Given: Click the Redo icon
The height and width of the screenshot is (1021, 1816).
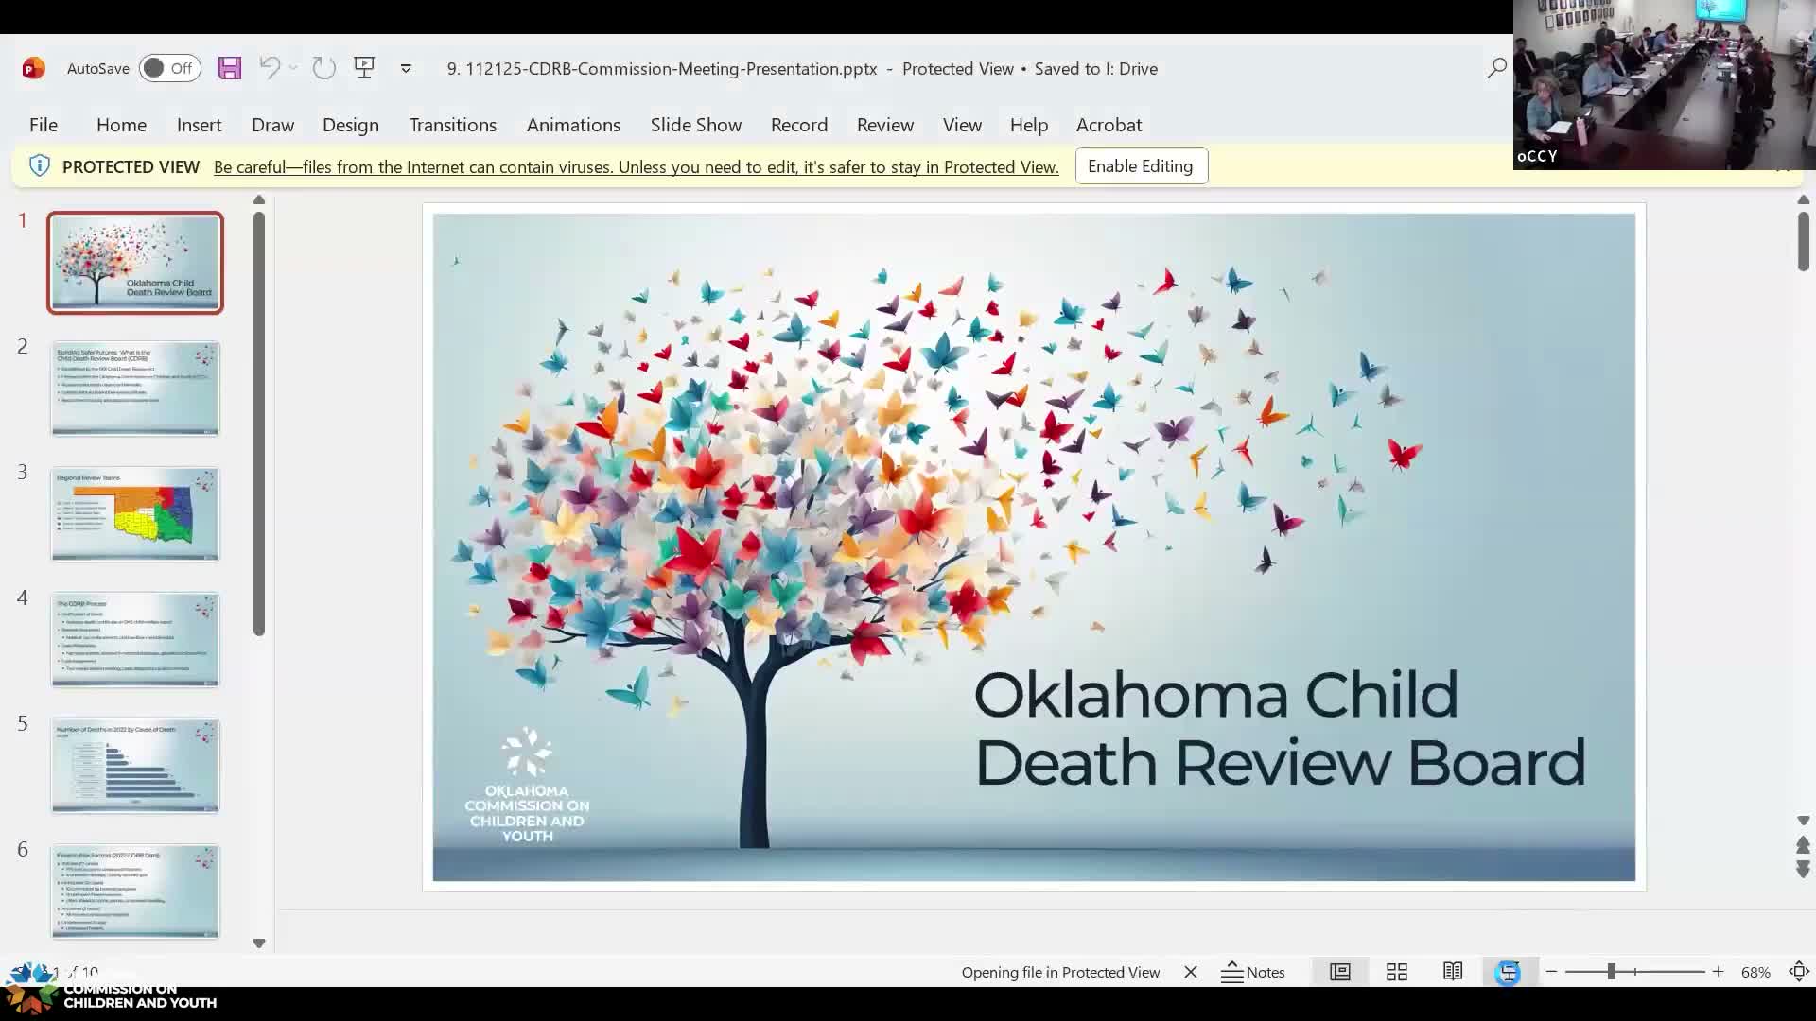Looking at the screenshot, I should (x=324, y=68).
